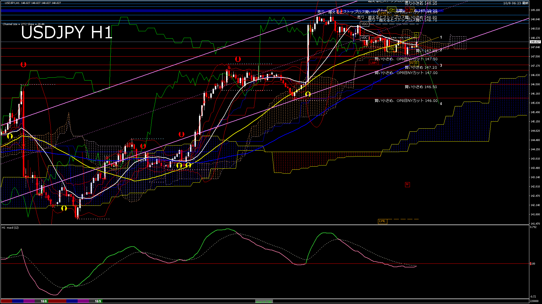Click the YDH price level tag
This screenshot has height=304, width=542.
(x=391, y=10)
